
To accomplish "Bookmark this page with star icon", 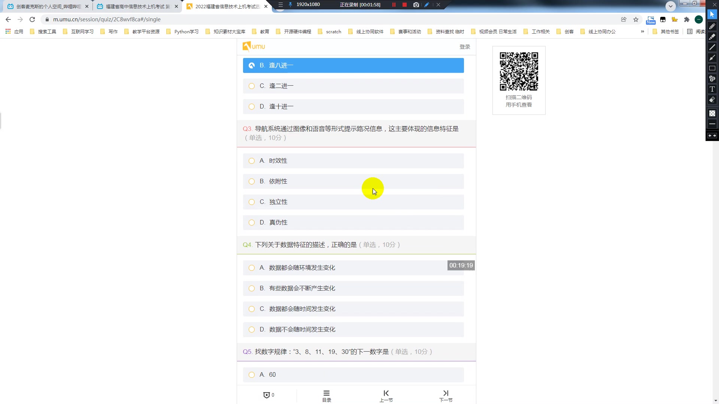I will (636, 19).
